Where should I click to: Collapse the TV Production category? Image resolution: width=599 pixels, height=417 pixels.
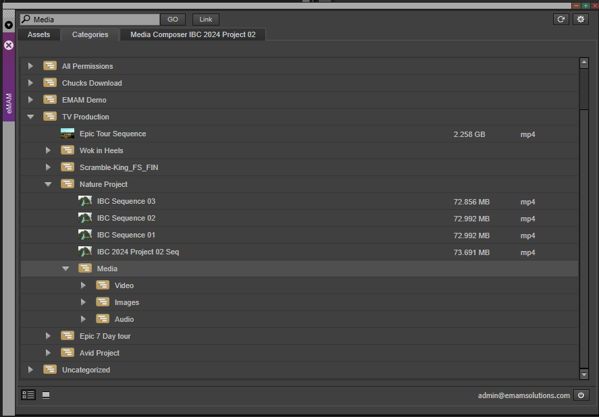pos(30,117)
